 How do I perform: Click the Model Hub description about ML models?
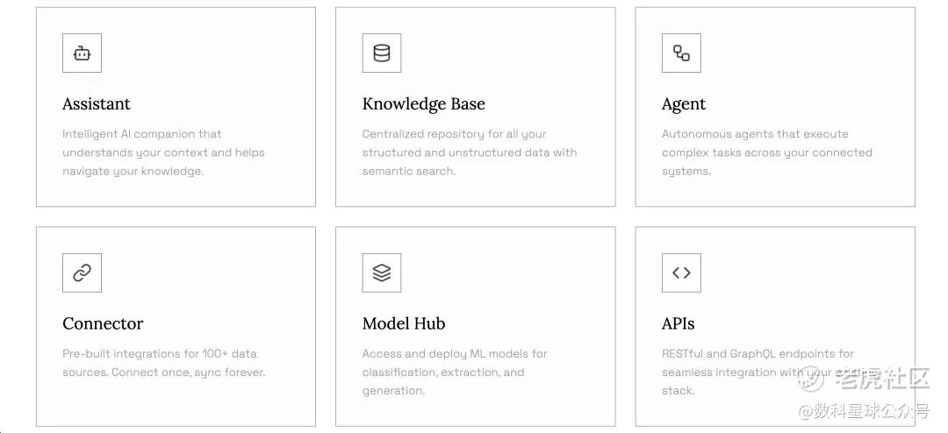tap(454, 372)
